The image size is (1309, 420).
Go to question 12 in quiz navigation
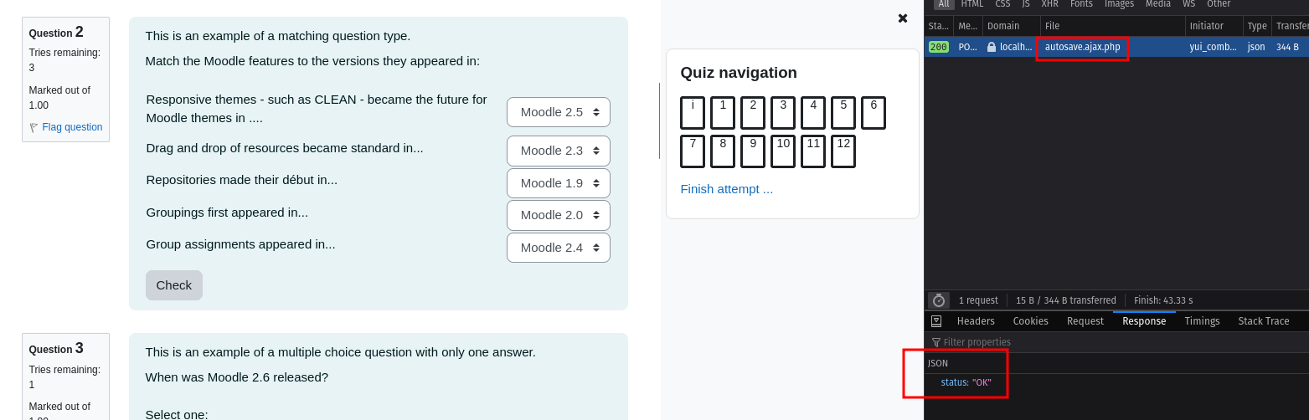(843, 151)
